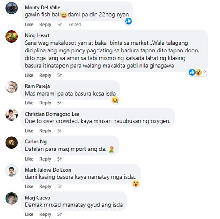Reply to Ram Pareja's comment

click(45, 103)
